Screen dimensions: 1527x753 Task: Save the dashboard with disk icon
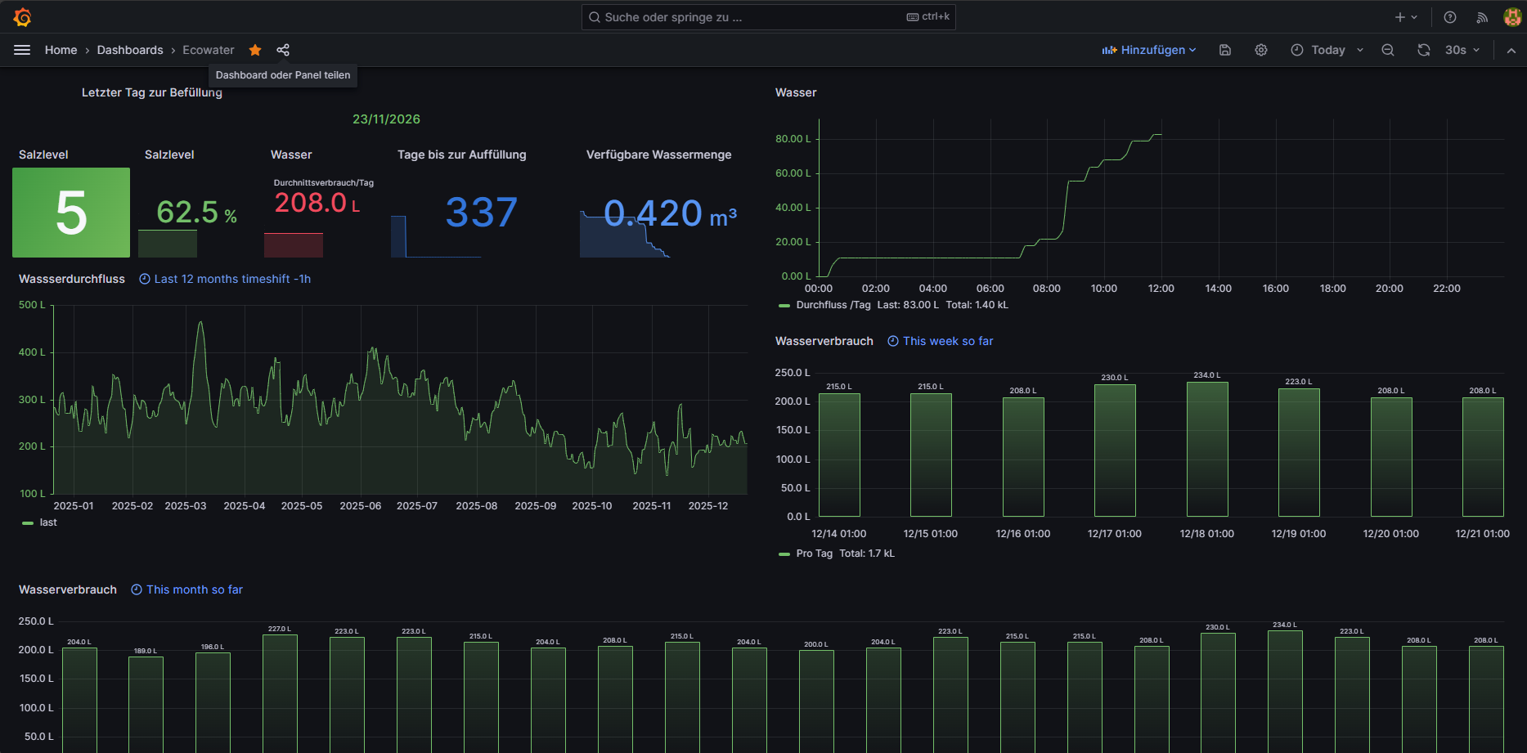pos(1224,50)
